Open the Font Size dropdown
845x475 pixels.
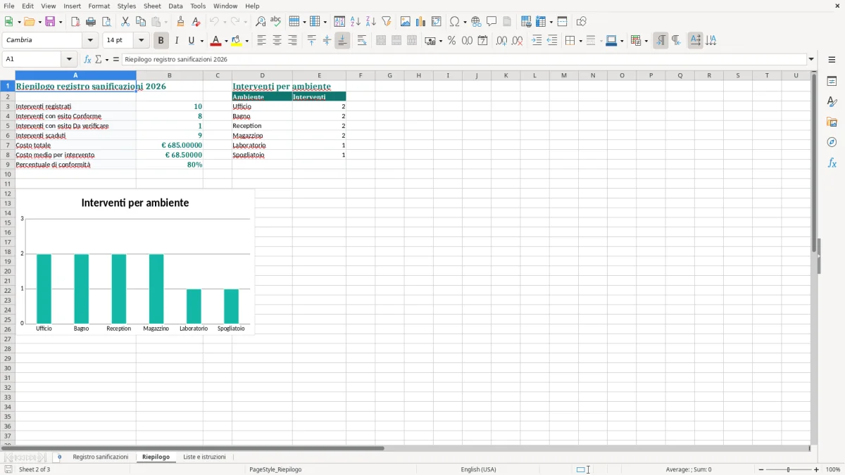pos(142,40)
